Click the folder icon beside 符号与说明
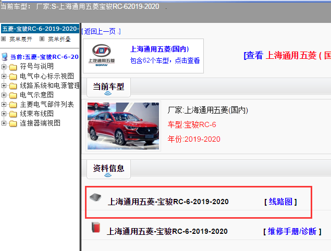The image size is (331, 251). click(13, 67)
